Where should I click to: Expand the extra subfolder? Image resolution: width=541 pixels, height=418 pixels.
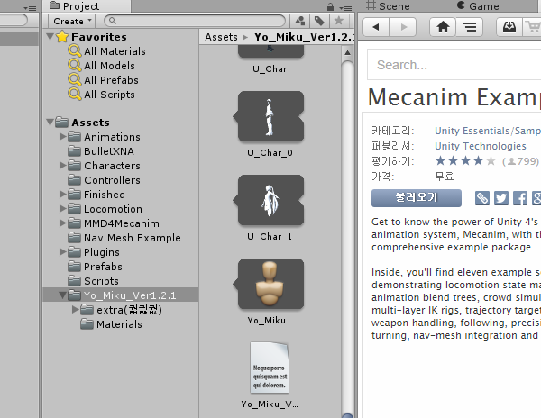(x=75, y=310)
